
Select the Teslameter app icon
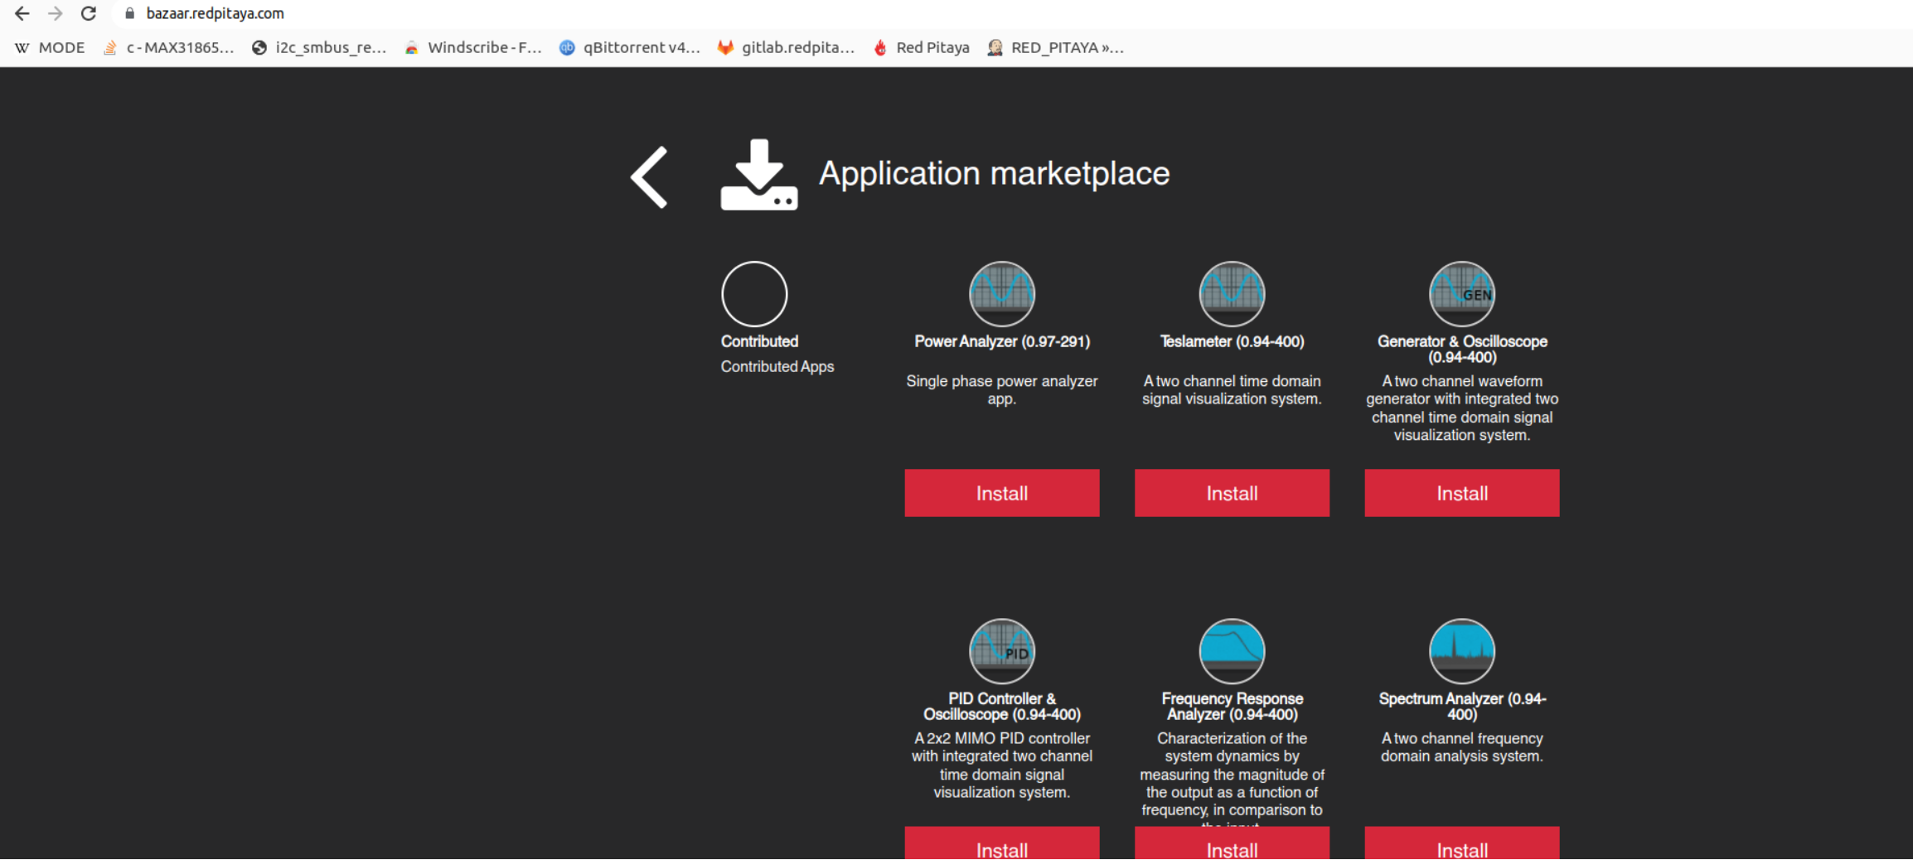[1231, 294]
